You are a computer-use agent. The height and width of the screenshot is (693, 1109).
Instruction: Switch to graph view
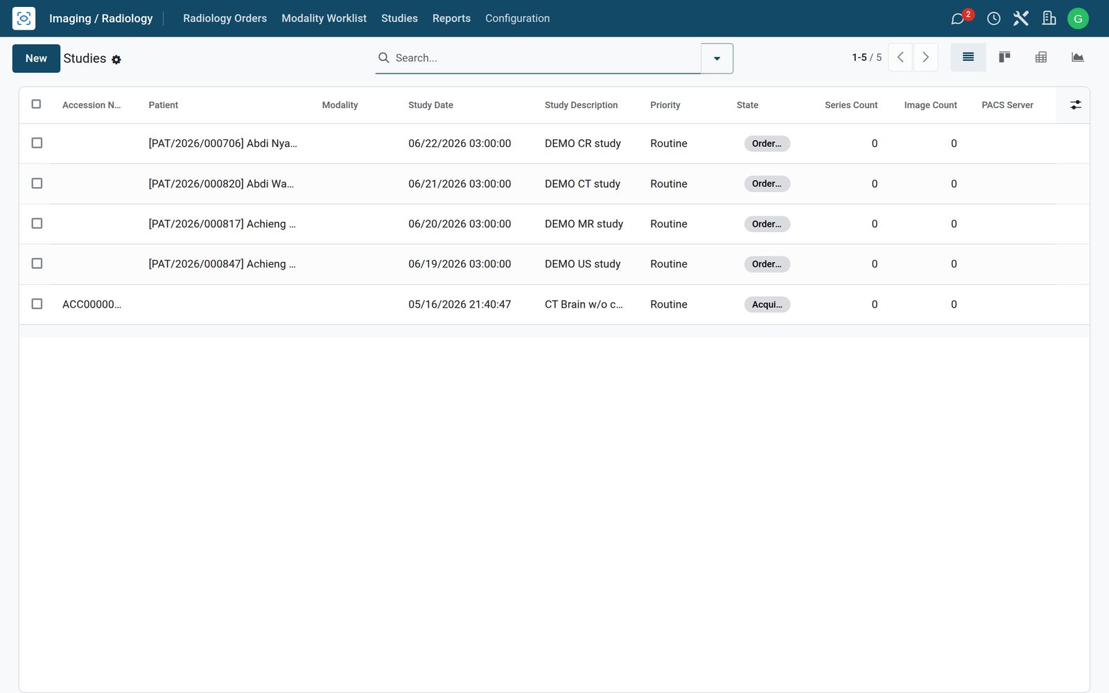click(x=1077, y=58)
